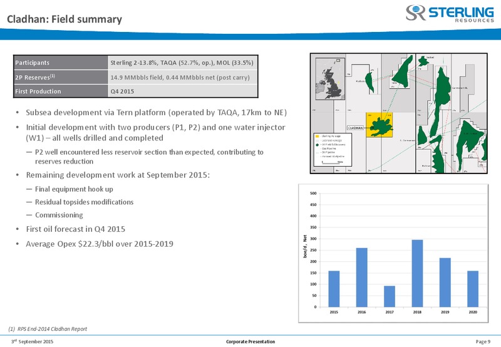The height and width of the screenshot is (347, 501).
Task: Click the '500' y-axis label
Action: pos(313,194)
